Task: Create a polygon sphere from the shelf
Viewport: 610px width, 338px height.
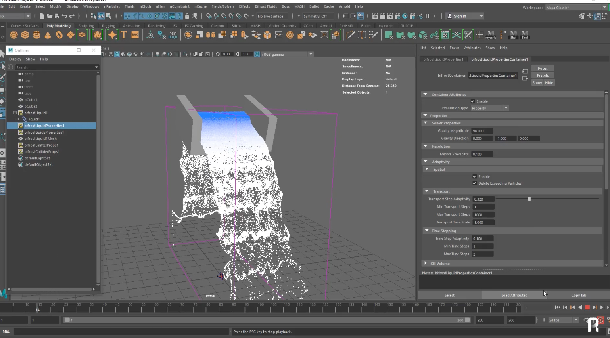Action: pyautogui.click(x=14, y=35)
